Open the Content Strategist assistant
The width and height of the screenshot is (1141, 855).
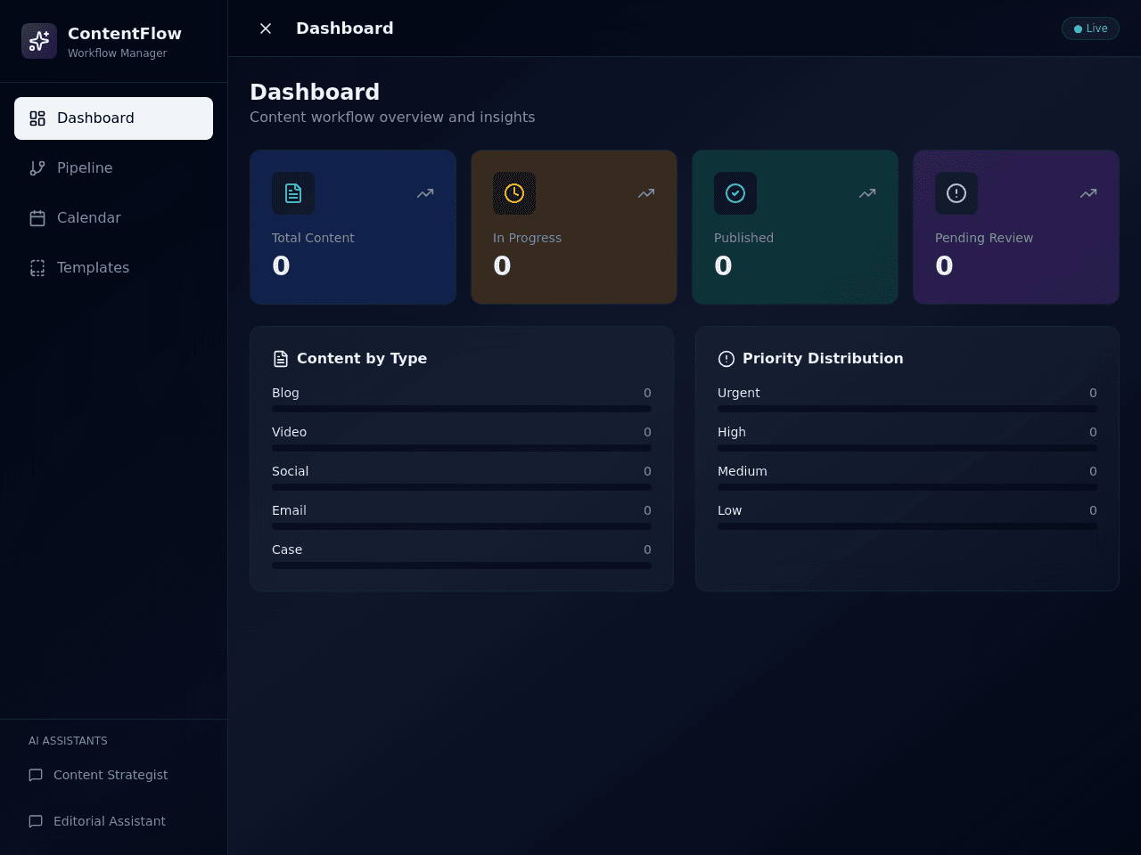click(x=113, y=775)
